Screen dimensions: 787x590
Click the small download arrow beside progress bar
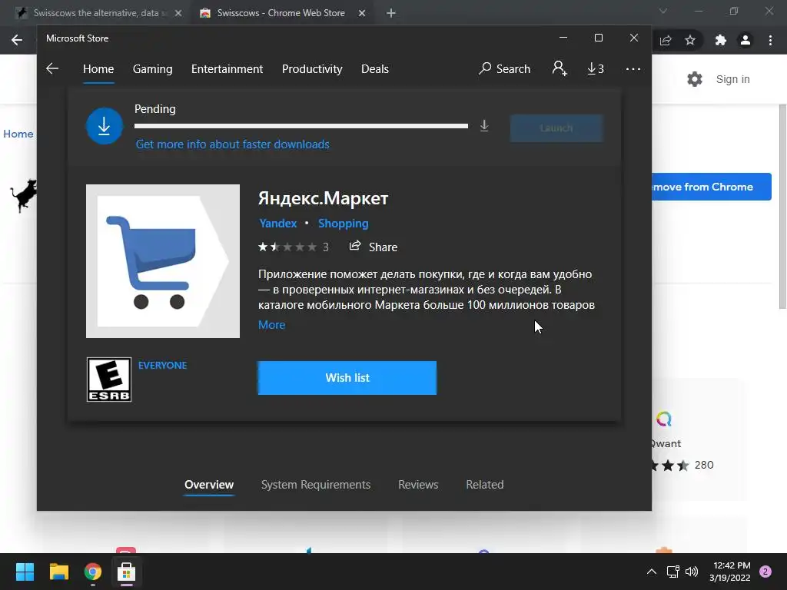[484, 125]
